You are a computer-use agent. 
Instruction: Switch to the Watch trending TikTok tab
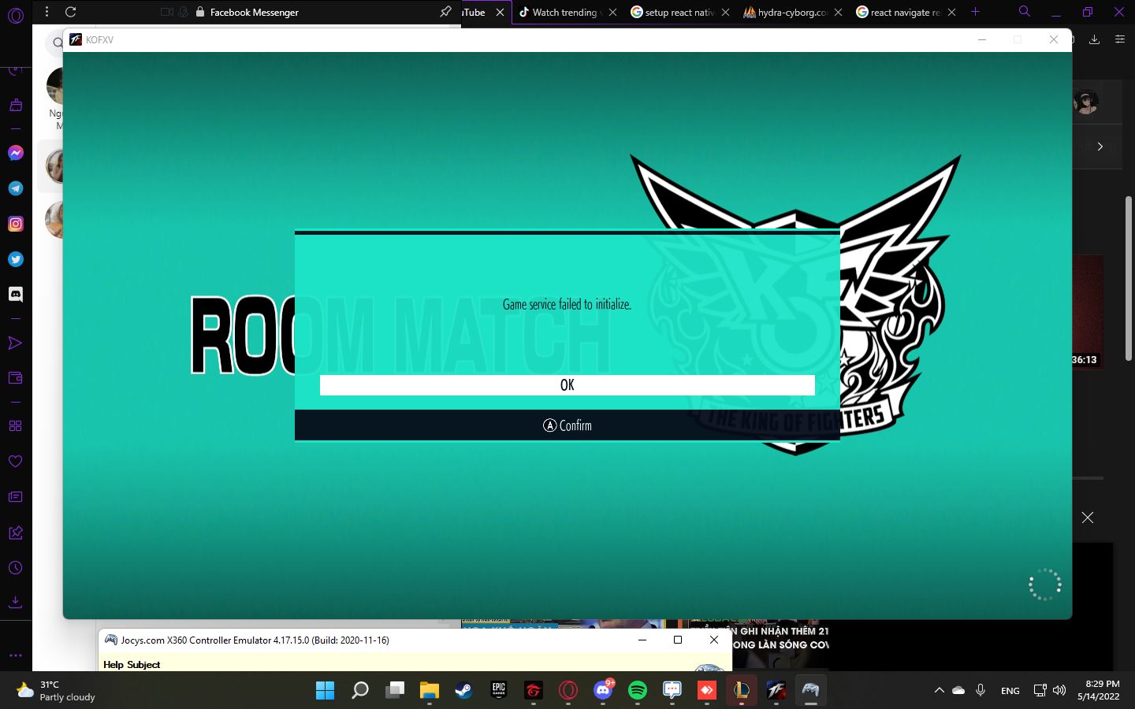pyautogui.click(x=563, y=12)
